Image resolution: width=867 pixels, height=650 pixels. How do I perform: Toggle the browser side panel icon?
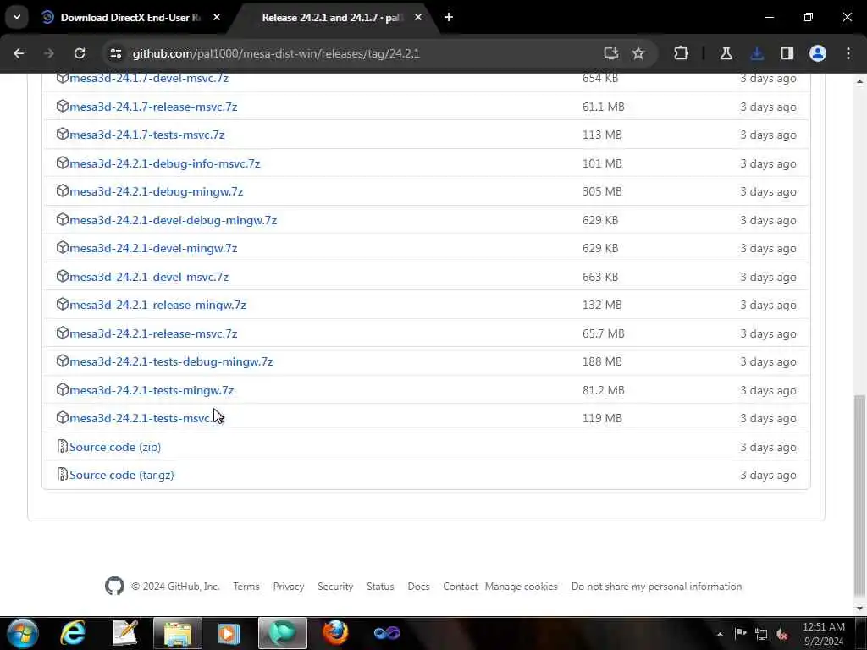point(787,53)
